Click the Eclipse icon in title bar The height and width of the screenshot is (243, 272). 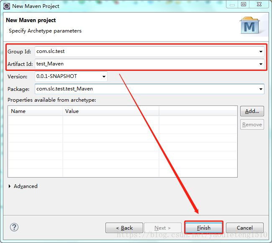click(7, 6)
